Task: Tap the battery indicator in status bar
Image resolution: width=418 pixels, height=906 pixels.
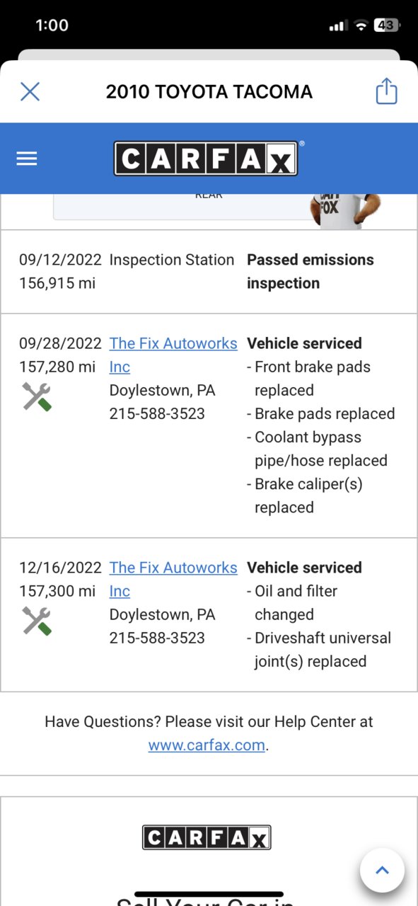Action: pyautogui.click(x=387, y=25)
